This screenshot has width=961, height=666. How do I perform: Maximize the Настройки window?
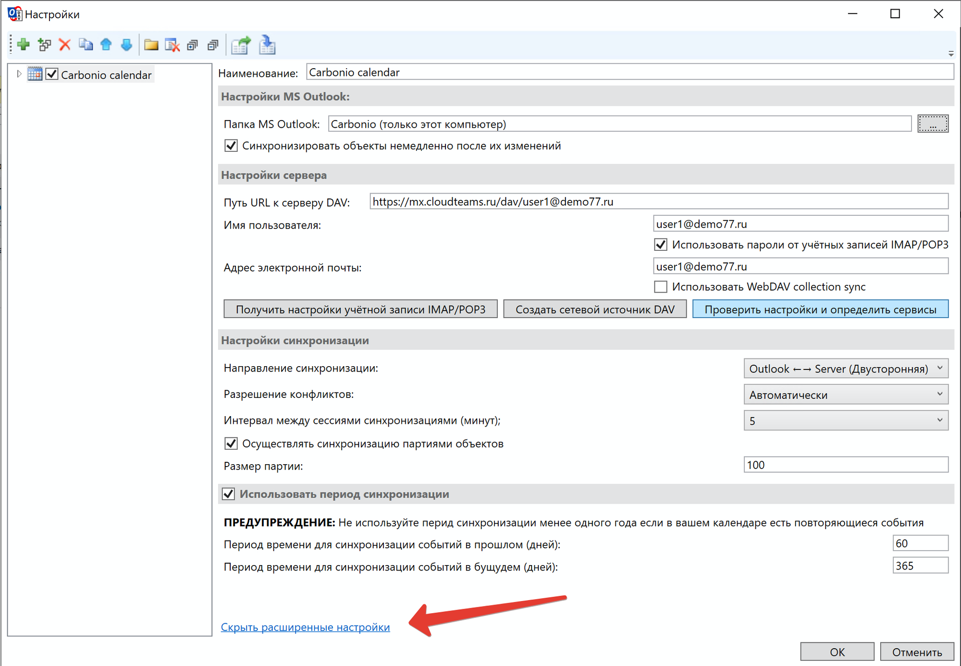pos(895,14)
